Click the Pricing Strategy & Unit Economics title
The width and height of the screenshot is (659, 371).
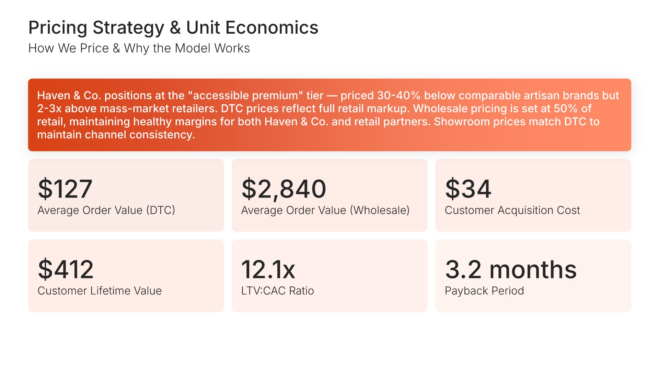pyautogui.click(x=173, y=27)
